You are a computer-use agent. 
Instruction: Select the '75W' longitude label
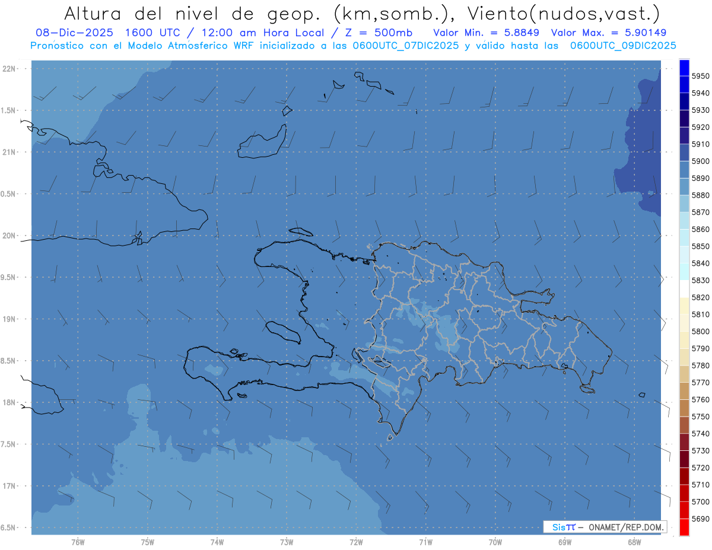click(x=147, y=542)
